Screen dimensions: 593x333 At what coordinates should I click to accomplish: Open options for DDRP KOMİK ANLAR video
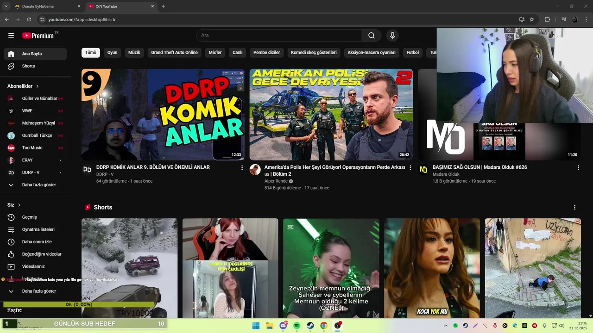[x=242, y=168]
